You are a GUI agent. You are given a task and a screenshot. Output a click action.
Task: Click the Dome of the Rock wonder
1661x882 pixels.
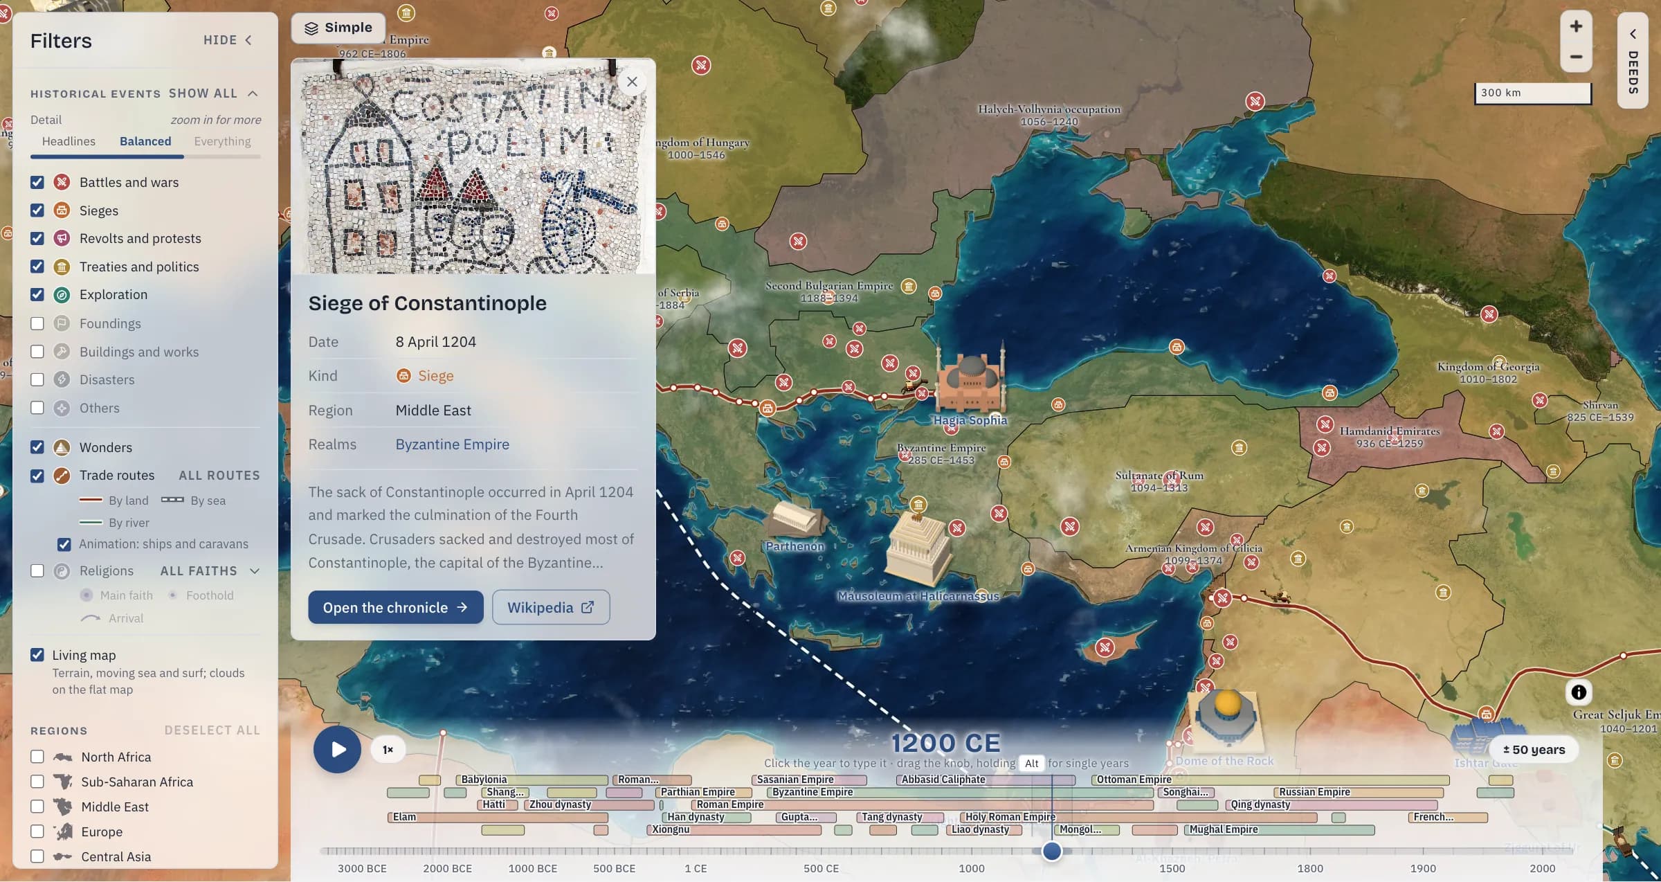click(1226, 720)
